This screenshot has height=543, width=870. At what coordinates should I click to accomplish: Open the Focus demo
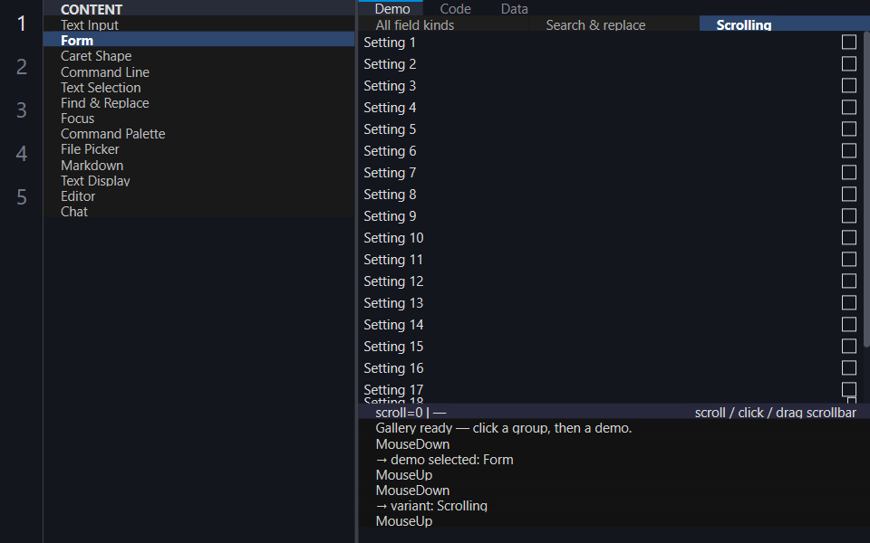(198, 119)
